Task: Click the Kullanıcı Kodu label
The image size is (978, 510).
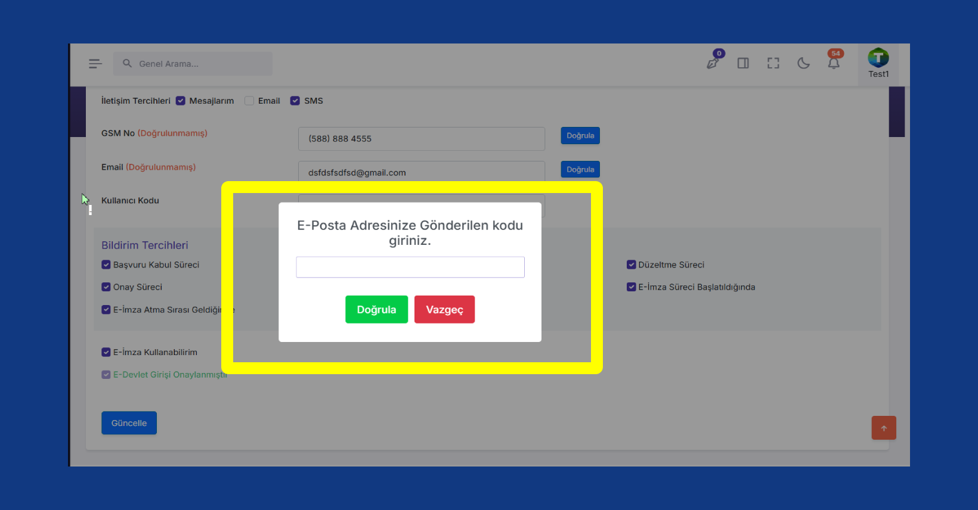Action: click(x=130, y=200)
